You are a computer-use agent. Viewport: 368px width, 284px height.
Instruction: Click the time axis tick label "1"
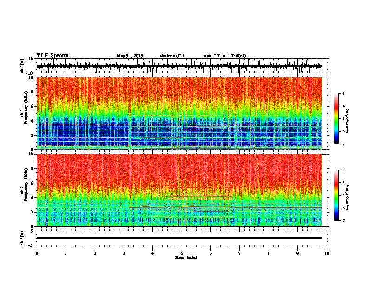point(66,253)
